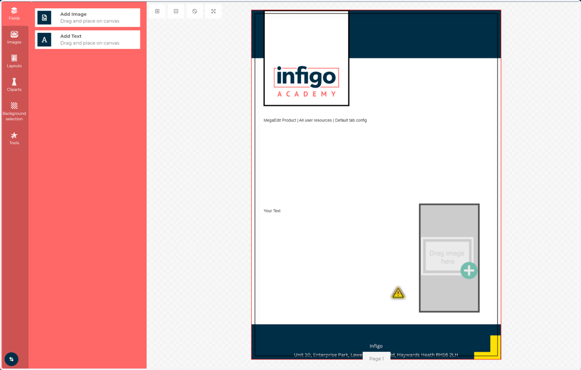The width and height of the screenshot is (581, 370).
Task: Open the Tools sidebar tab
Action: (x=14, y=139)
